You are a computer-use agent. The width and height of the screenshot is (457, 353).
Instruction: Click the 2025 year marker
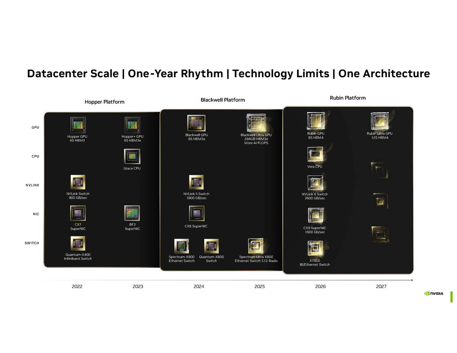(259, 287)
